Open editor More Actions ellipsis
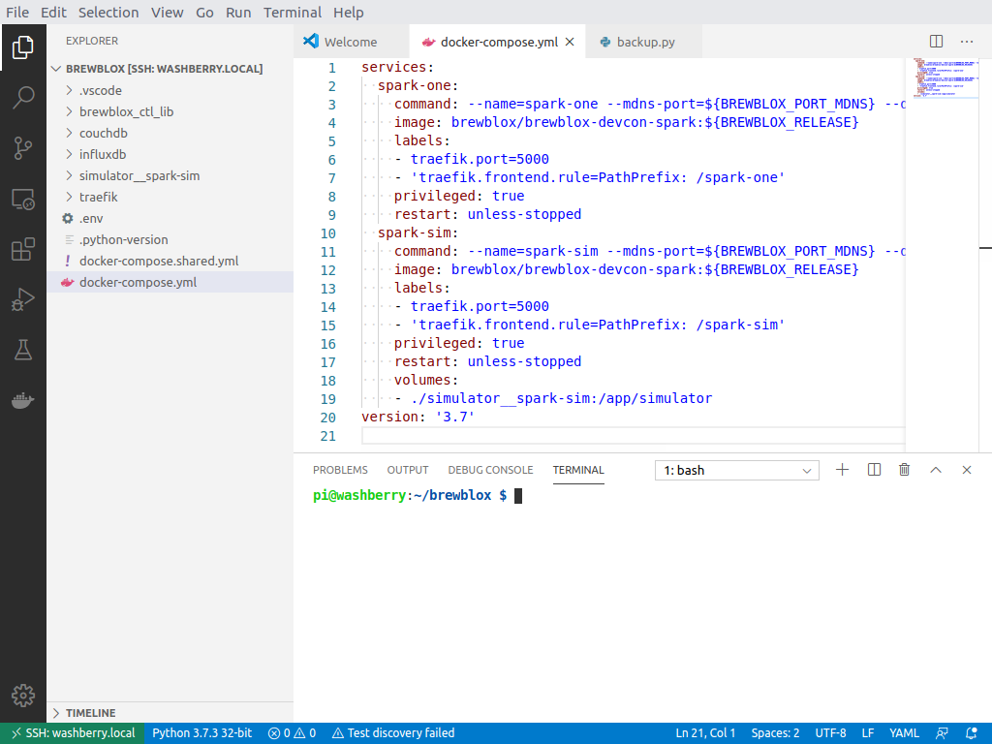992x744 pixels. (x=967, y=42)
